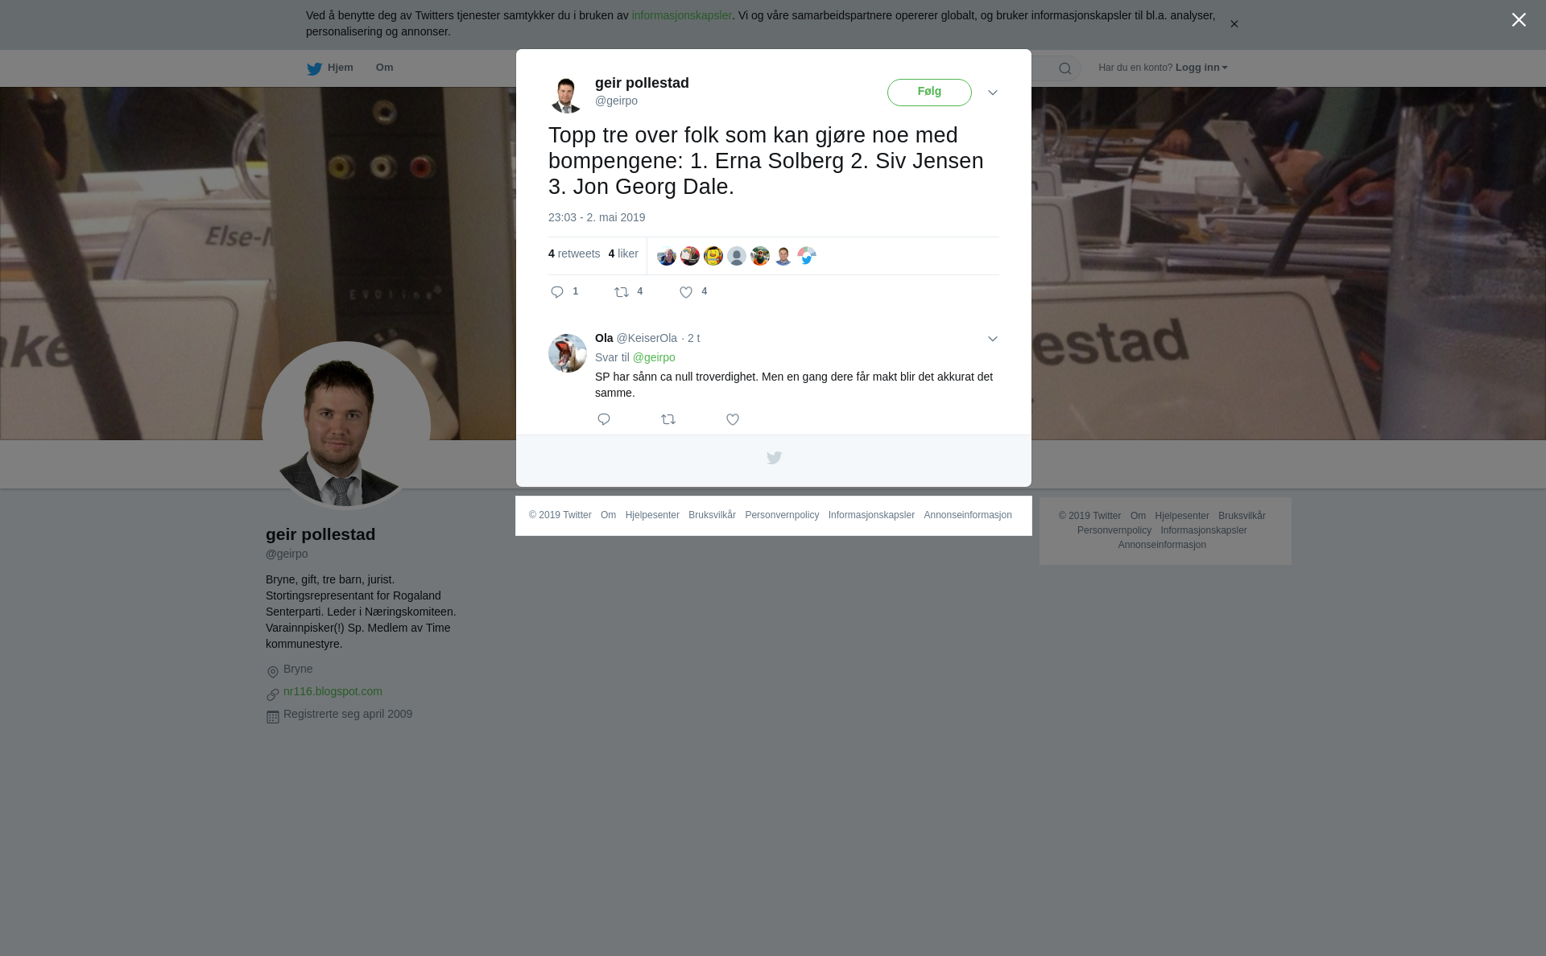Viewport: 1546px width, 956px height.
Task: Reply to geir pollestad's tweet
Action: [x=557, y=292]
